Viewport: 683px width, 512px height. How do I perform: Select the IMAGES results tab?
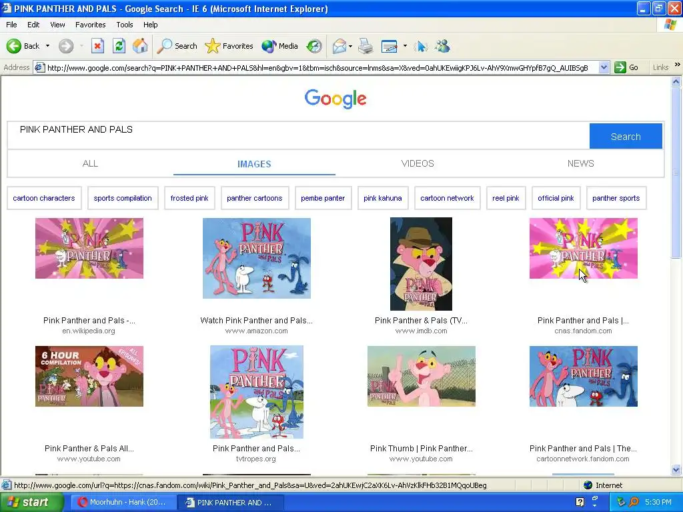tap(254, 164)
